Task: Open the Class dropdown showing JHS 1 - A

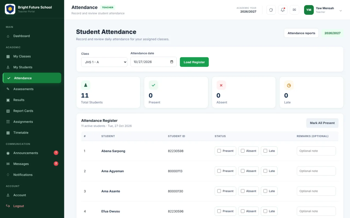Action: (104, 62)
